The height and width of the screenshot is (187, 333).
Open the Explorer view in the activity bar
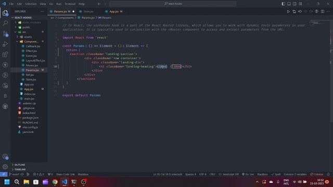(5, 13)
